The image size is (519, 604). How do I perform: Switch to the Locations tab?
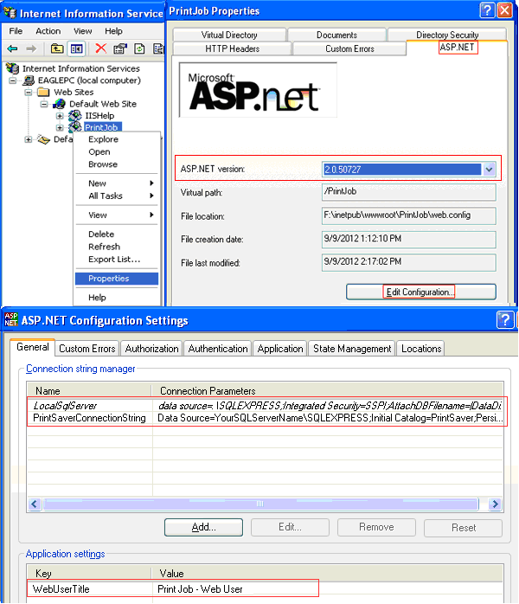tap(421, 349)
